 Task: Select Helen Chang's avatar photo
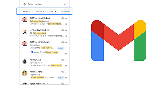(x=25, y=73)
